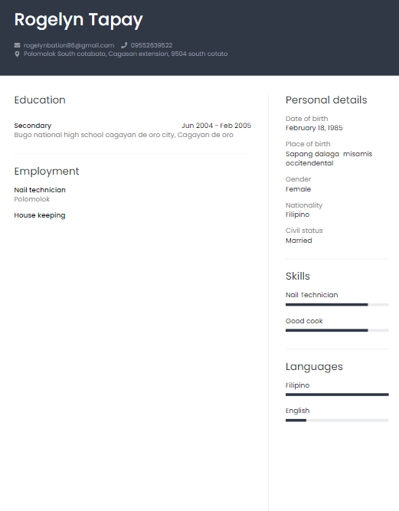This screenshot has height=511, width=399.
Task: Click the name Rogelyn Tapay
Action: pyautogui.click(x=78, y=20)
